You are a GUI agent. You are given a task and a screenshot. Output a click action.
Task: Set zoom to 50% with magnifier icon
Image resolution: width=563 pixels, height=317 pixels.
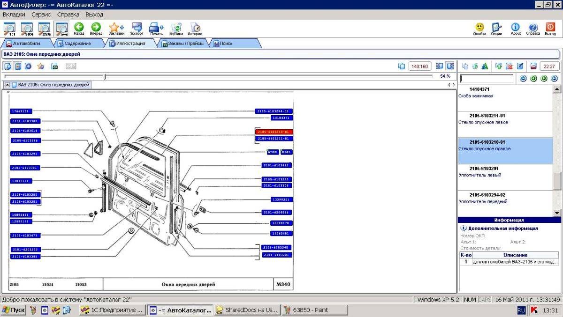coord(27,29)
